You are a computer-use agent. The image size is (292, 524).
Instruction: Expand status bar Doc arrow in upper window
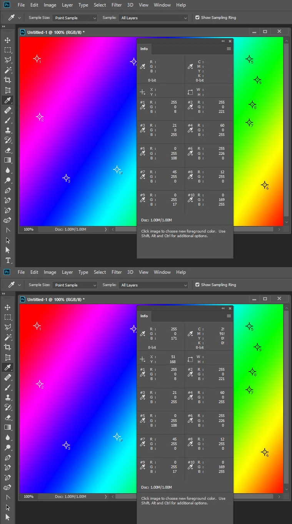pyautogui.click(x=106, y=229)
